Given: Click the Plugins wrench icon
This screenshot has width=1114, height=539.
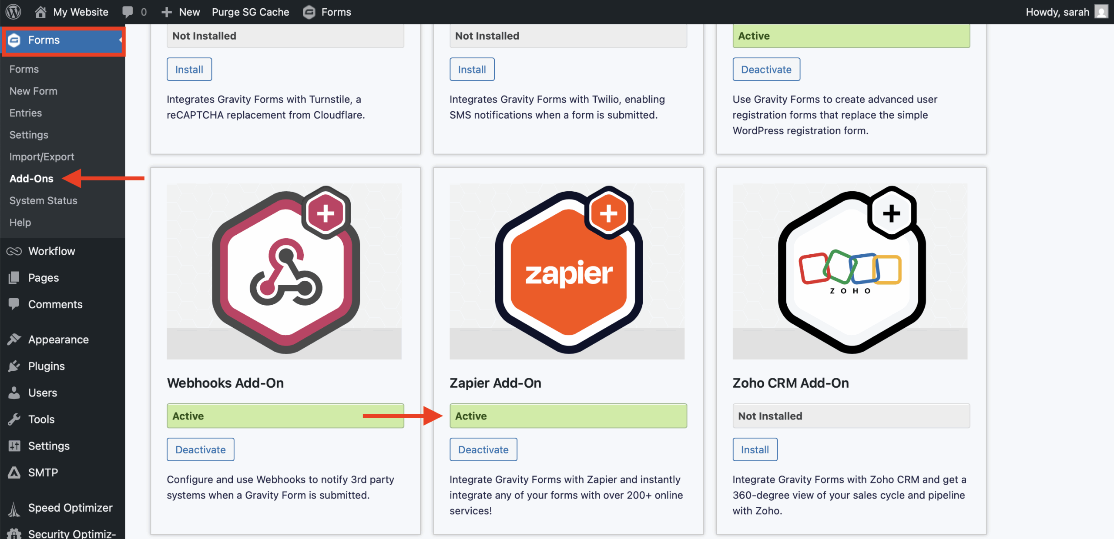Looking at the screenshot, I should [x=13, y=366].
